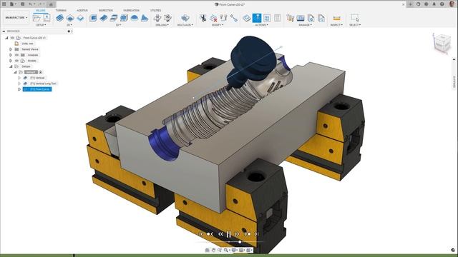
Task: Toggle visibility eye for Analysis
Action: (x=16, y=55)
